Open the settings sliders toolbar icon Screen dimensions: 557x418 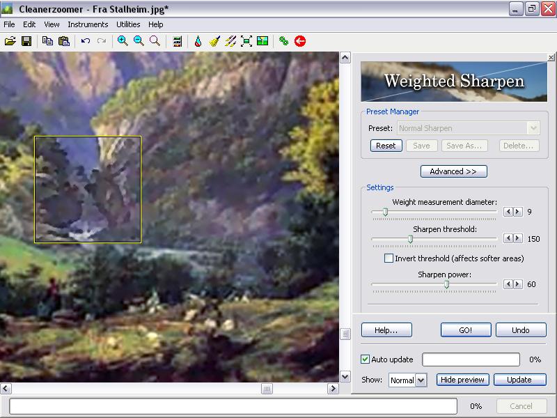[177, 41]
